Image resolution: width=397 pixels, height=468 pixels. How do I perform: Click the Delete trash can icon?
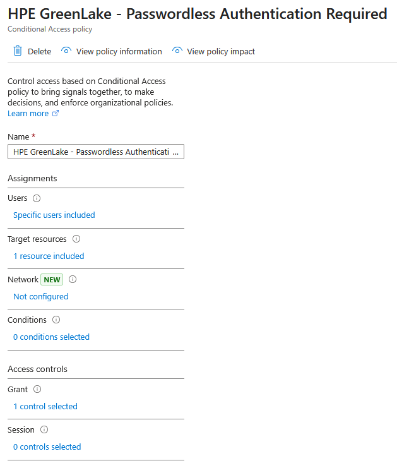pyautogui.click(x=18, y=51)
